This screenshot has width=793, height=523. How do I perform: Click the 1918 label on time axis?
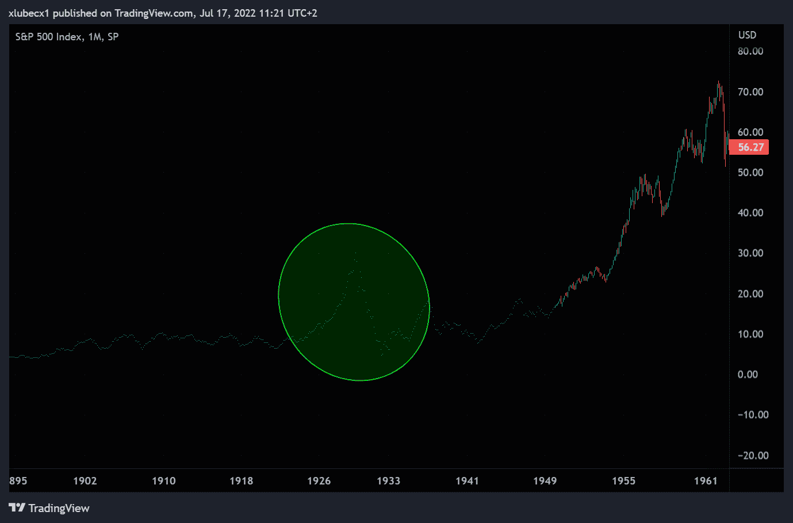242,481
